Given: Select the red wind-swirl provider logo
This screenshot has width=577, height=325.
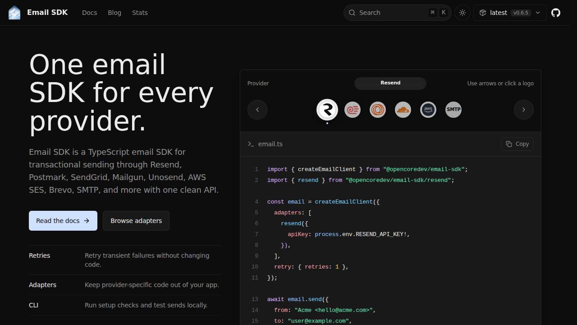Looking at the screenshot, I should pos(353,110).
